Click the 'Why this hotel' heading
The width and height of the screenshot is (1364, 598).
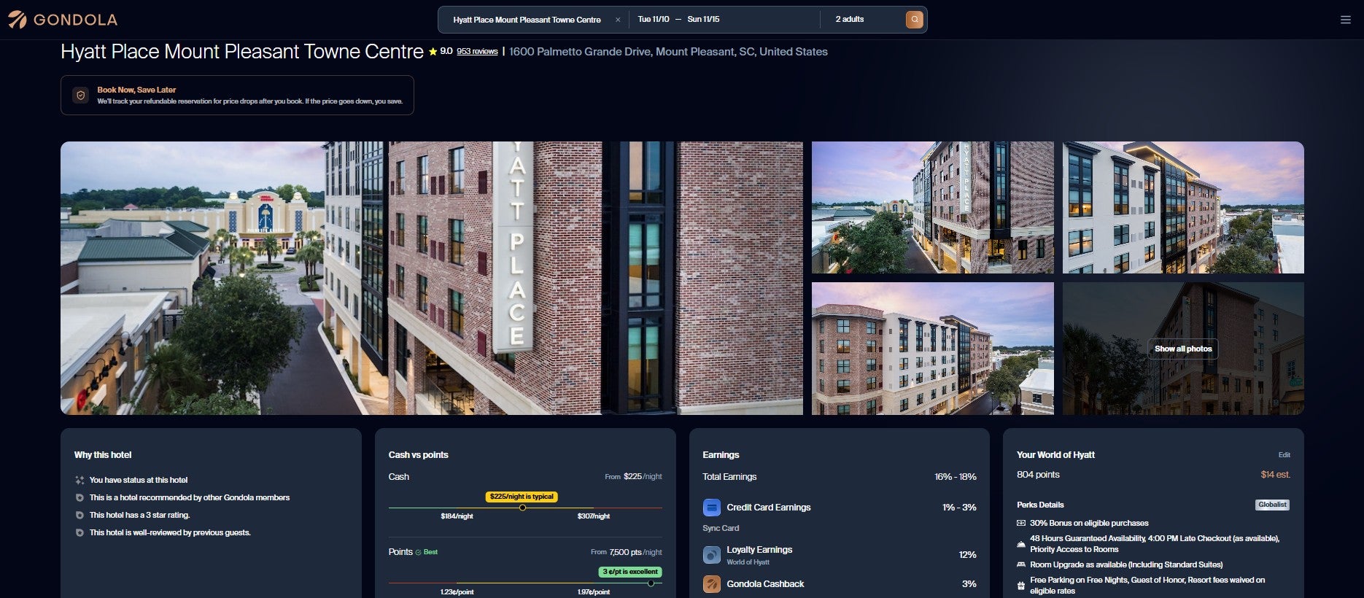[x=103, y=455]
